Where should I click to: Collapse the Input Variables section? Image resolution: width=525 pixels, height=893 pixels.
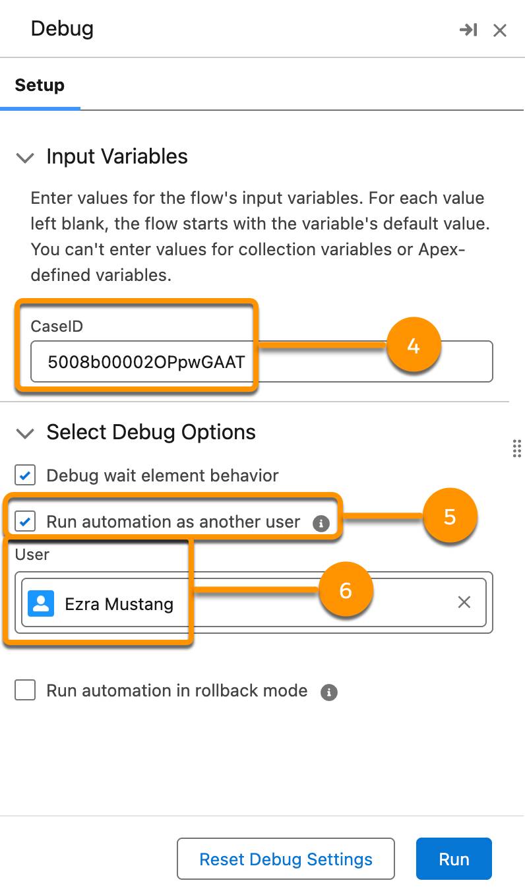(x=24, y=158)
